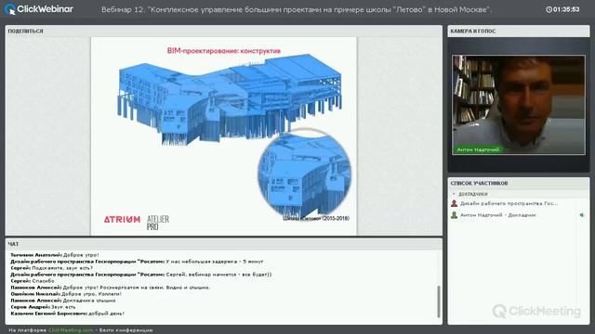Click the timer 01:35:53

coord(566,9)
